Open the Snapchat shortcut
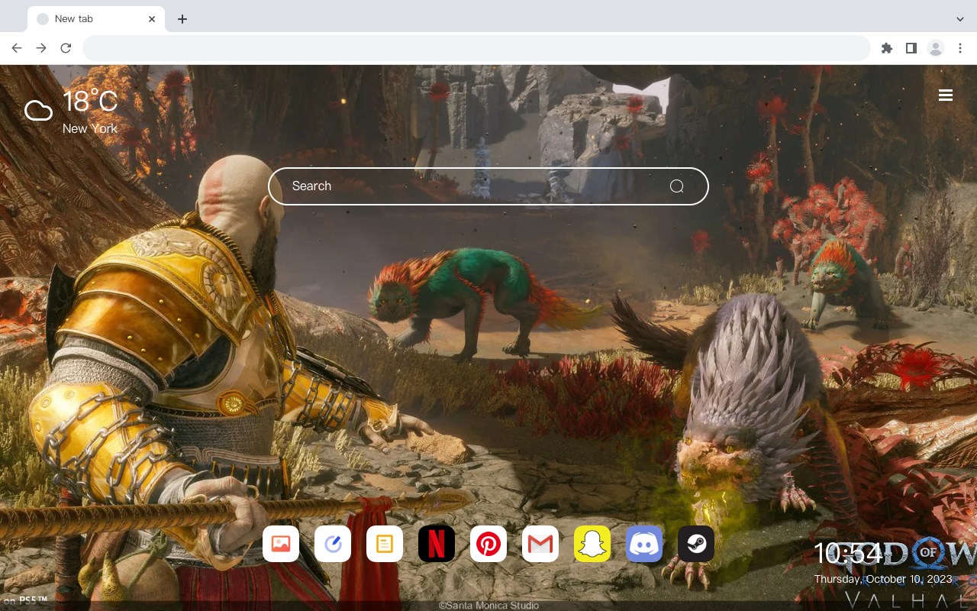Screen dimensions: 977x611 (592, 544)
